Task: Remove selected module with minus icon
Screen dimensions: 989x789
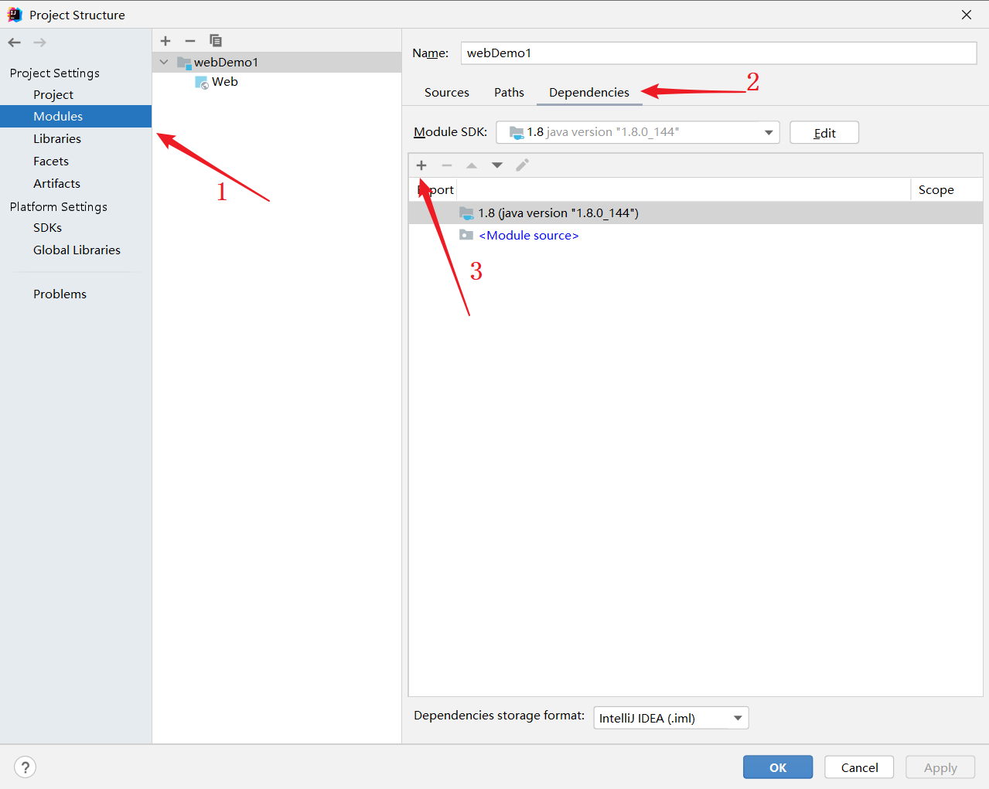Action: [x=190, y=41]
